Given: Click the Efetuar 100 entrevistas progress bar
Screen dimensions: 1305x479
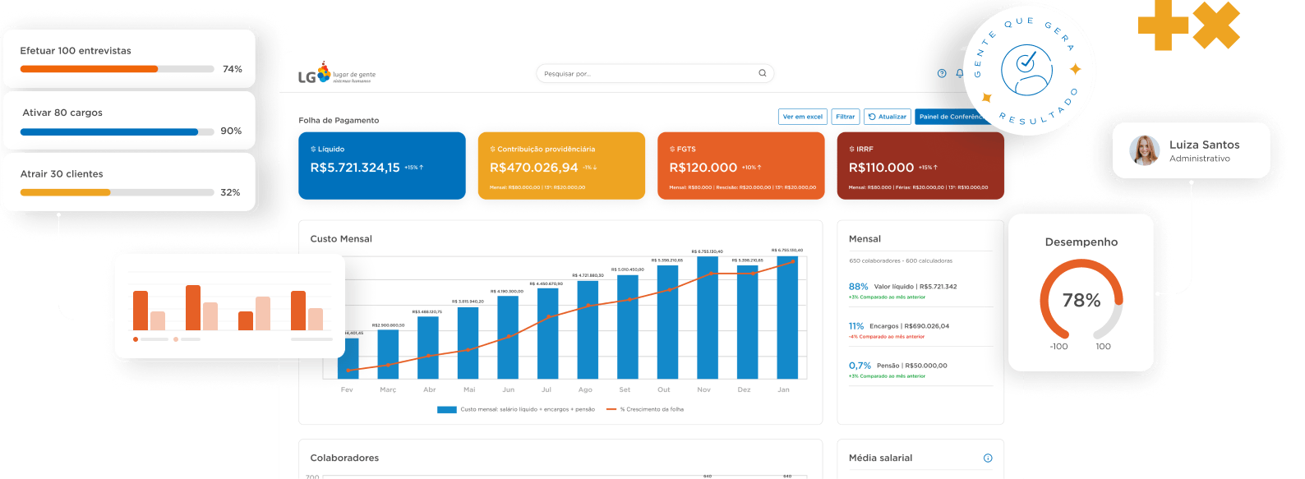Looking at the screenshot, I should tap(117, 69).
